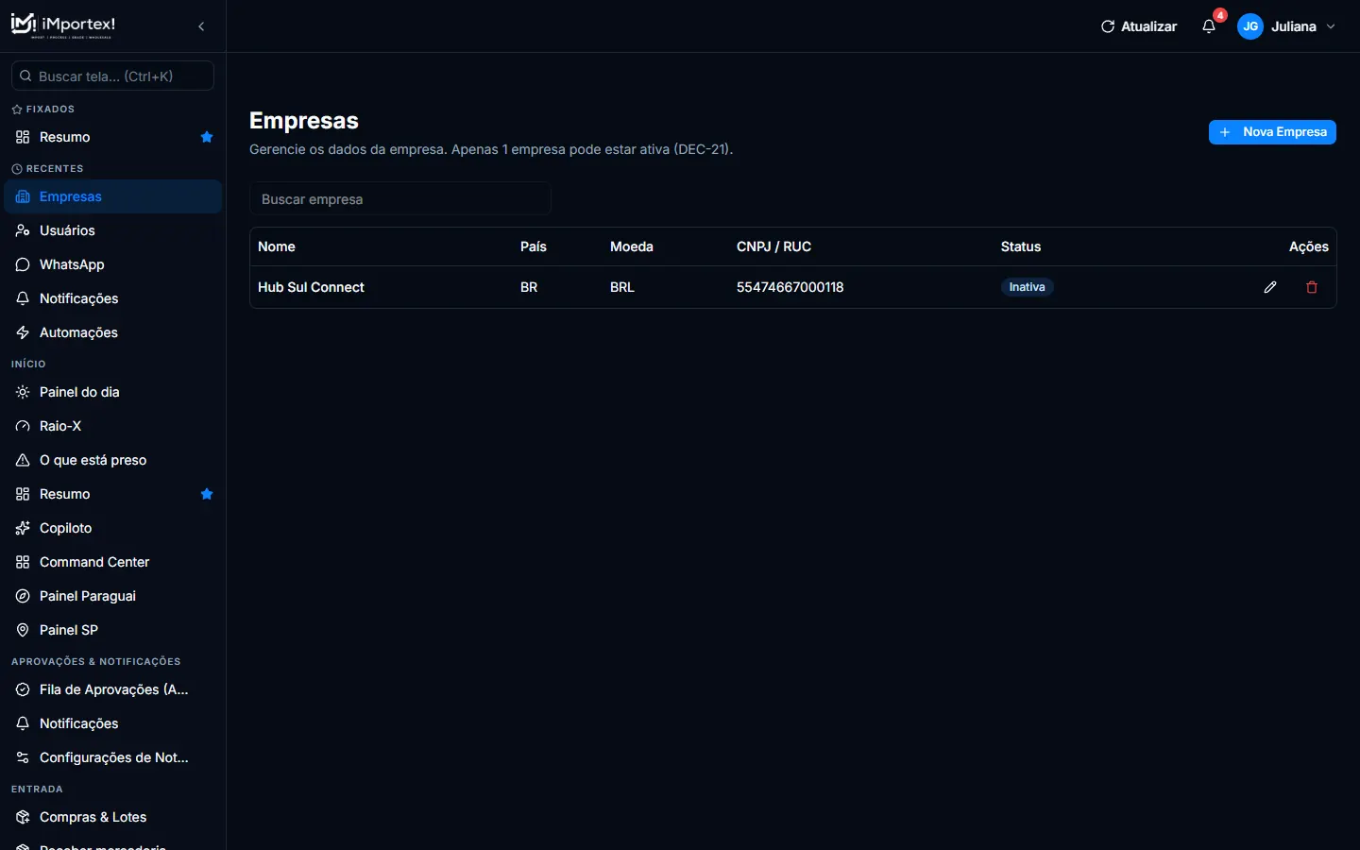Open Painel do dia
The width and height of the screenshot is (1360, 850).
pos(113,392)
